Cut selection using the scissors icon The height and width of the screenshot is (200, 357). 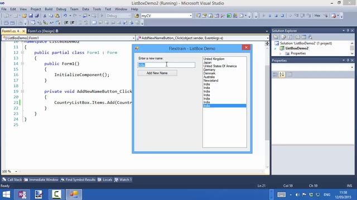click(45, 16)
